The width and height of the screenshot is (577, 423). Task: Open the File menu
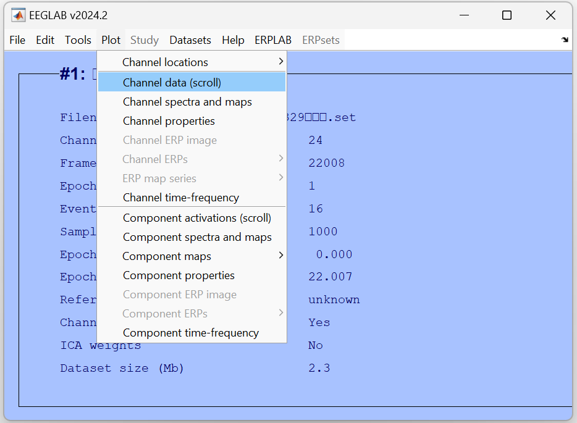pos(17,40)
